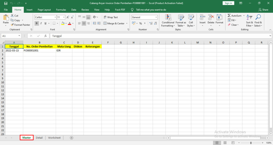273x145 pixels.
Task: Open the Worksheet sheet tab
Action: 54,138
